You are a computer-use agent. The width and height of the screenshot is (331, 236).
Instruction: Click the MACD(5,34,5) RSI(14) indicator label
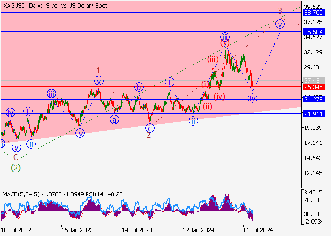pyautogui.click(x=62, y=194)
